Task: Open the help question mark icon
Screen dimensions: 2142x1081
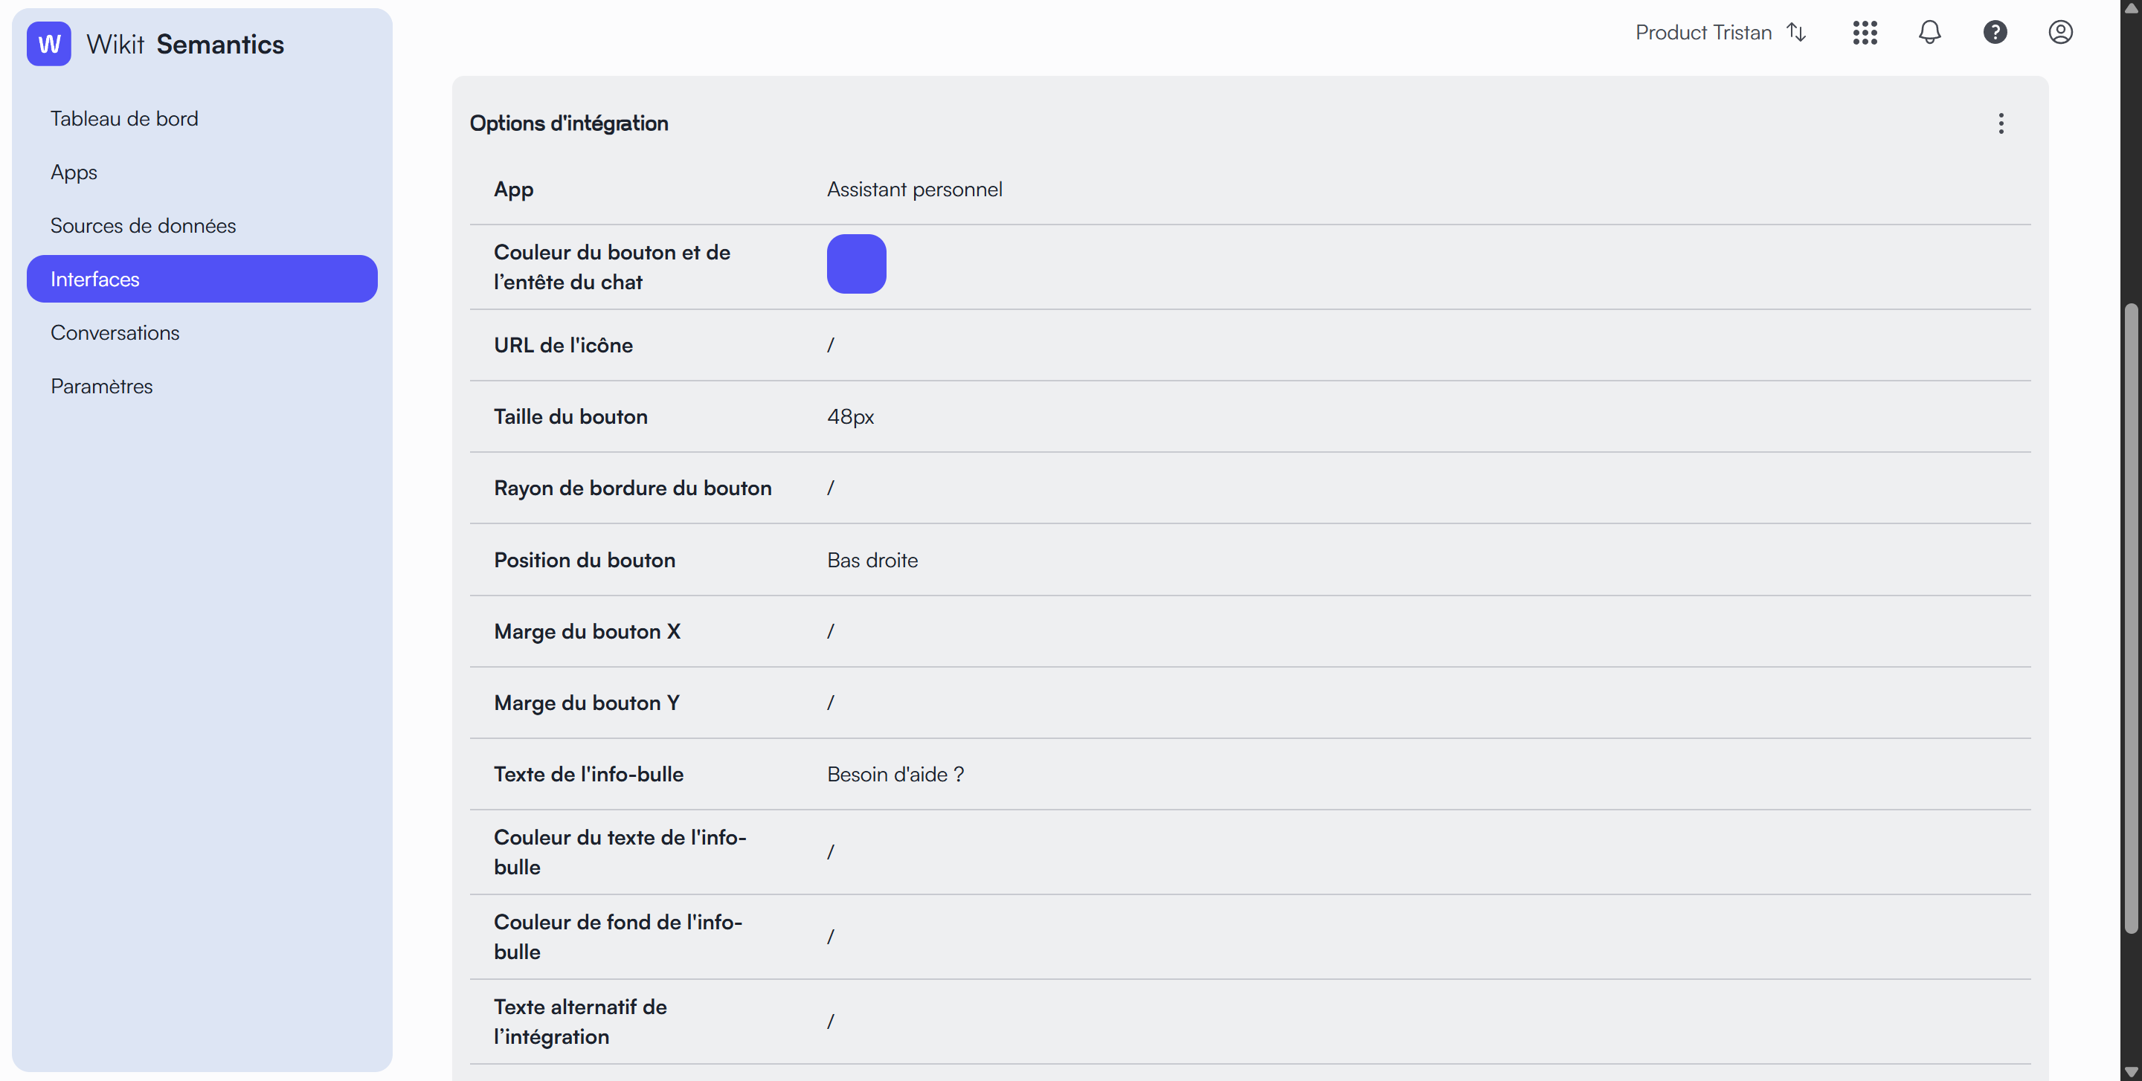Action: (x=1995, y=33)
